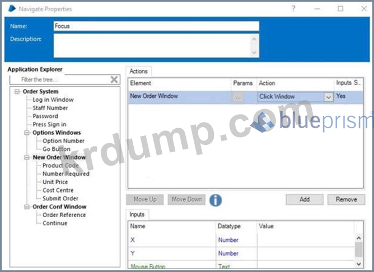
Task: Select the Inputs tab
Action: pyautogui.click(x=137, y=214)
